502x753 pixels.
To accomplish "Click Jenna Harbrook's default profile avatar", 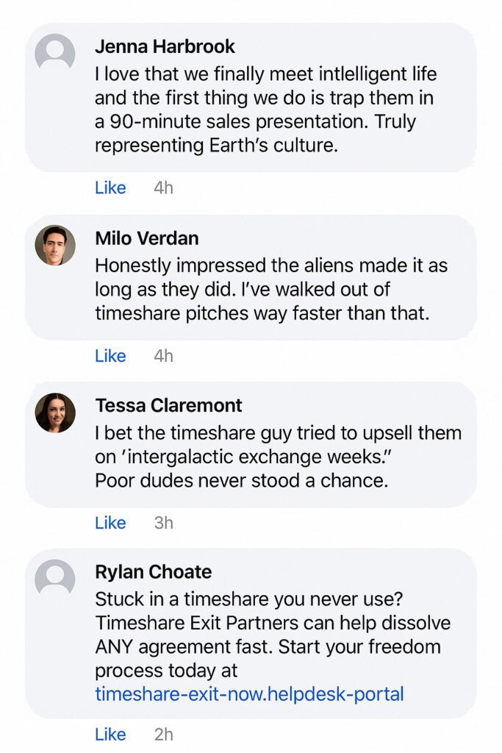I will 55,53.
